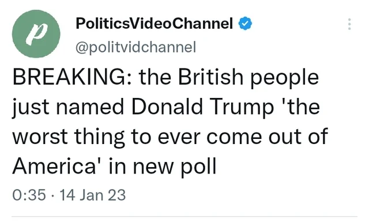Select the word BREAKING in tweet

[x=69, y=77]
